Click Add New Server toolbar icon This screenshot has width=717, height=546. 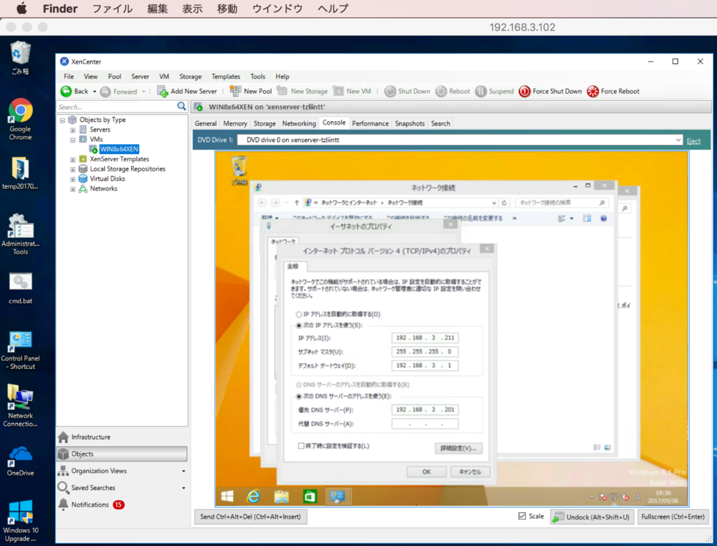(162, 92)
